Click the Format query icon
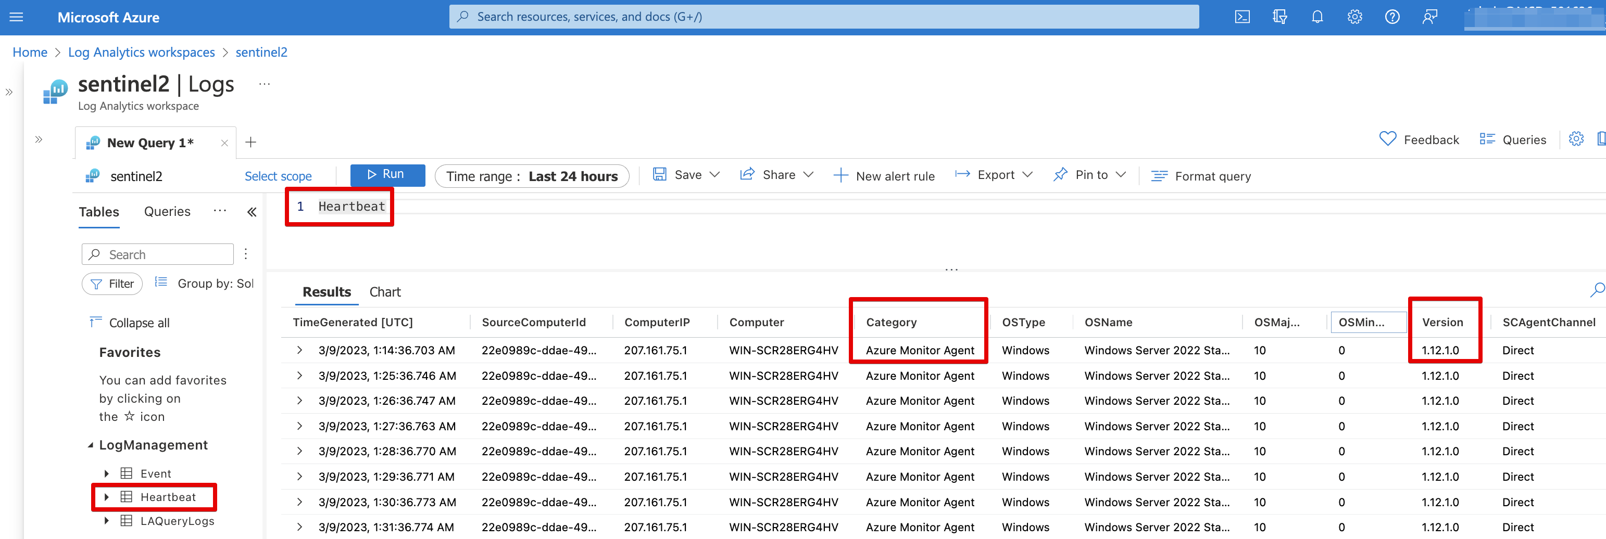 click(1159, 176)
